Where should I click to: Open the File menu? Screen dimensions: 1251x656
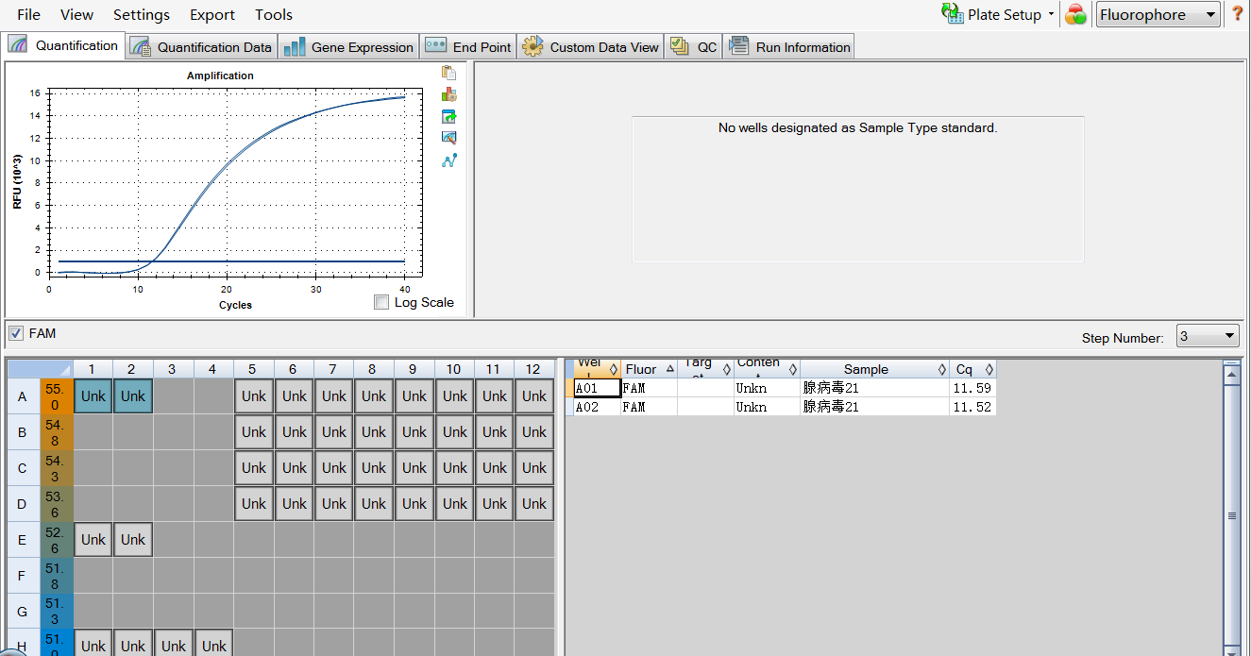[28, 14]
